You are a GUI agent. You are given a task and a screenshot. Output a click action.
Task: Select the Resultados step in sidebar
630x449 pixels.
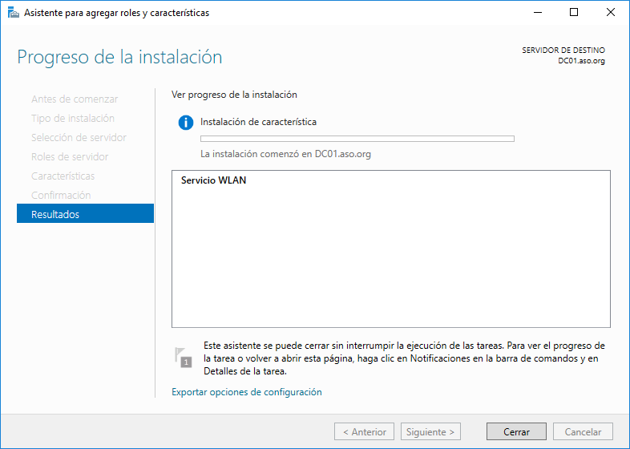pyautogui.click(x=85, y=214)
